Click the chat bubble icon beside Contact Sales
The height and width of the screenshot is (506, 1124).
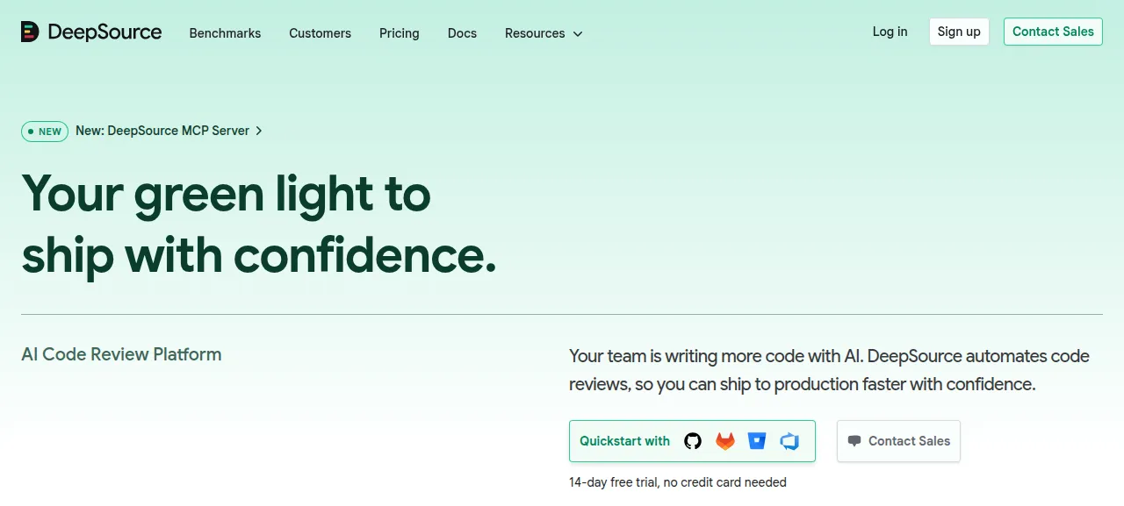point(854,441)
